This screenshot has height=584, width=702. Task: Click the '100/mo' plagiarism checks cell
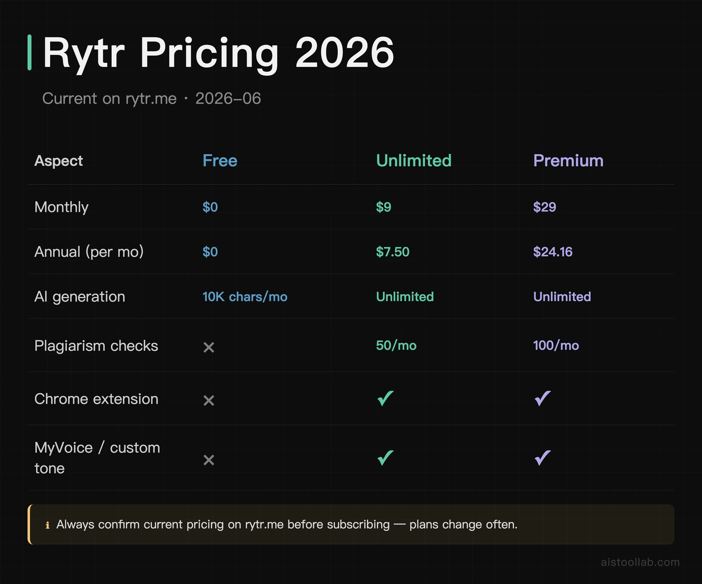[556, 345]
